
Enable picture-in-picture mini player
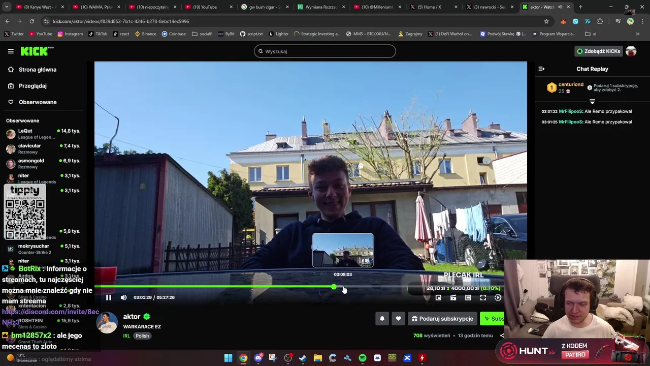click(438, 297)
